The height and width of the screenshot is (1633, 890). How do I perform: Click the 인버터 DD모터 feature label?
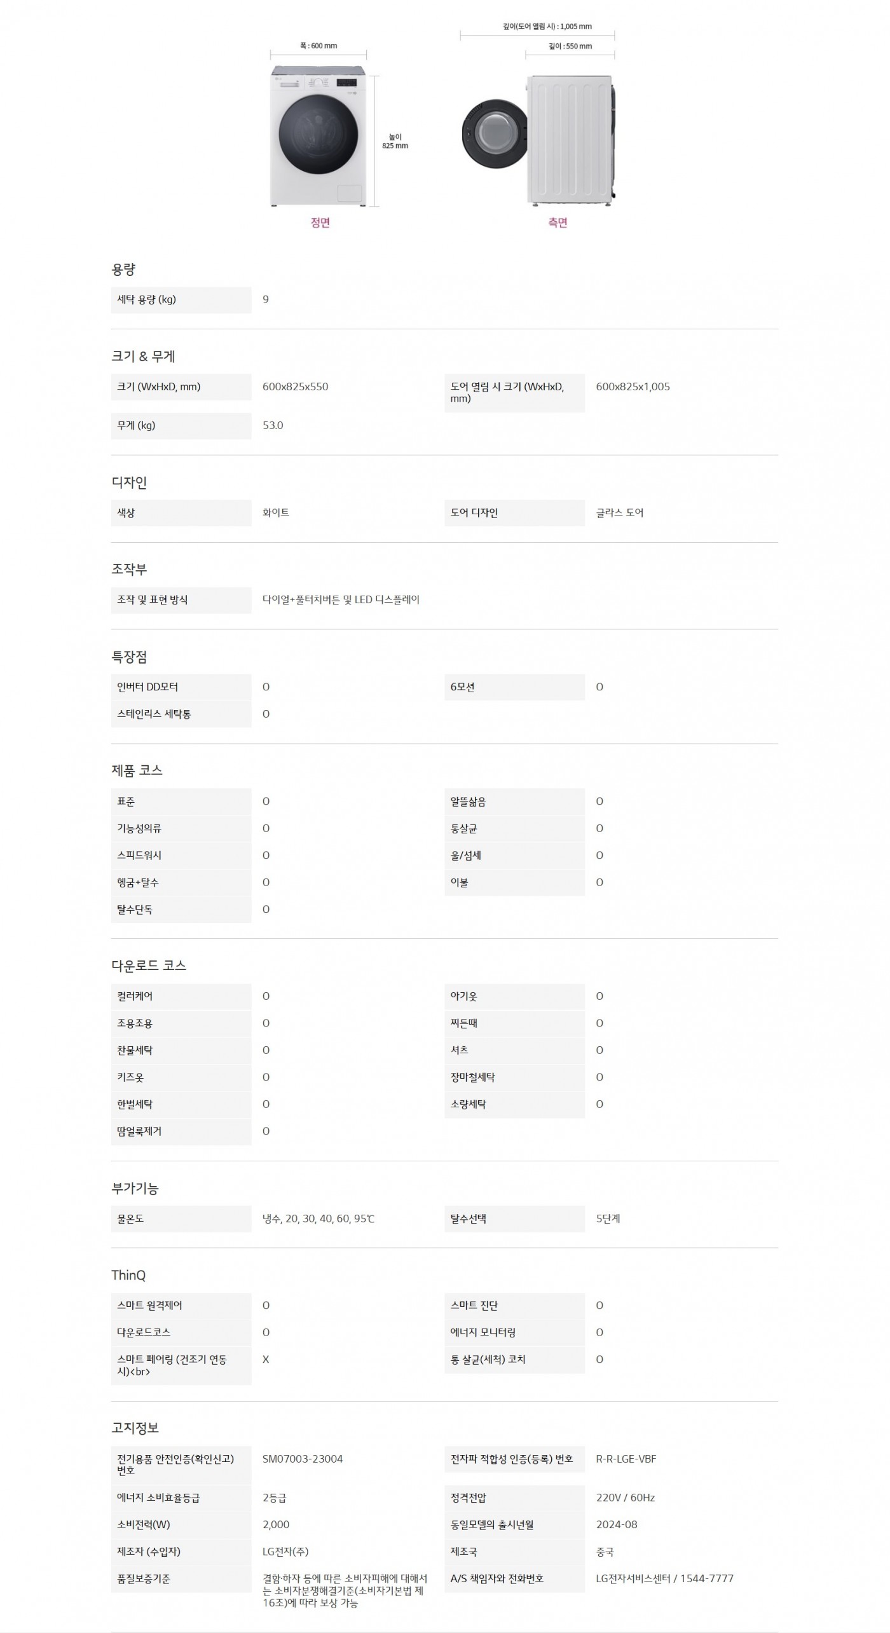pyautogui.click(x=147, y=687)
